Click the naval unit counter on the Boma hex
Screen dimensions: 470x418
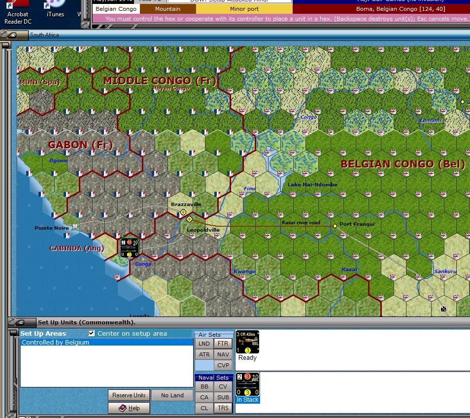pyautogui.click(x=130, y=247)
